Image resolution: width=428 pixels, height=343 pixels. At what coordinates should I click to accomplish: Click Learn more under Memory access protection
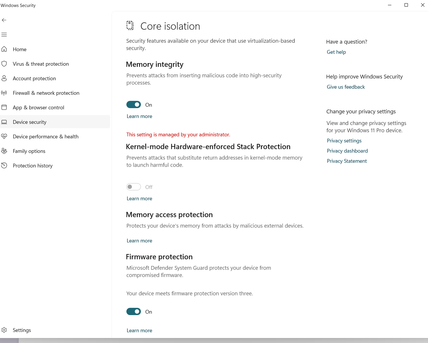coord(139,241)
